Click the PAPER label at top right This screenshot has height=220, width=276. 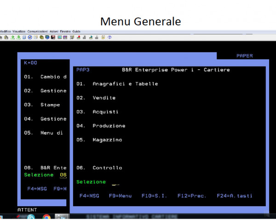[x=245, y=56]
